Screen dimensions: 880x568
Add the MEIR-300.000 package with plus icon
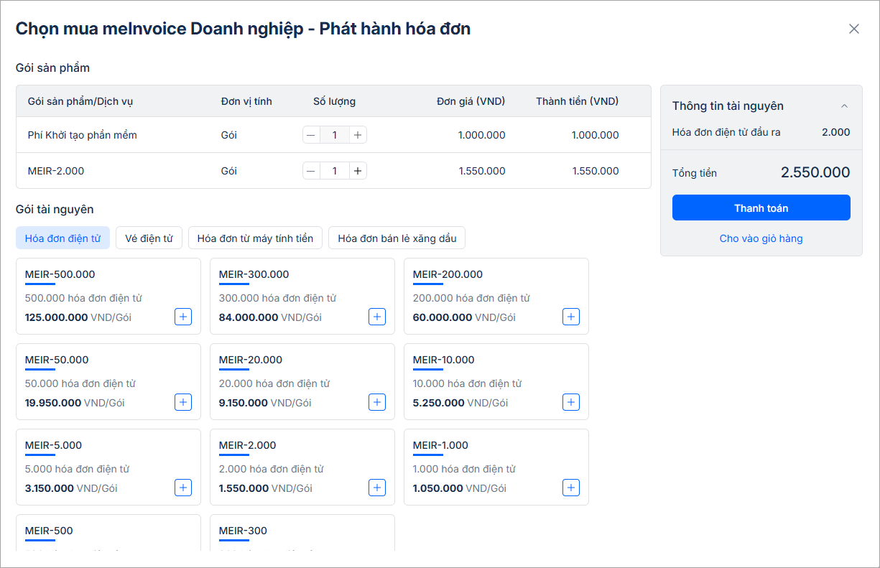pyautogui.click(x=377, y=317)
